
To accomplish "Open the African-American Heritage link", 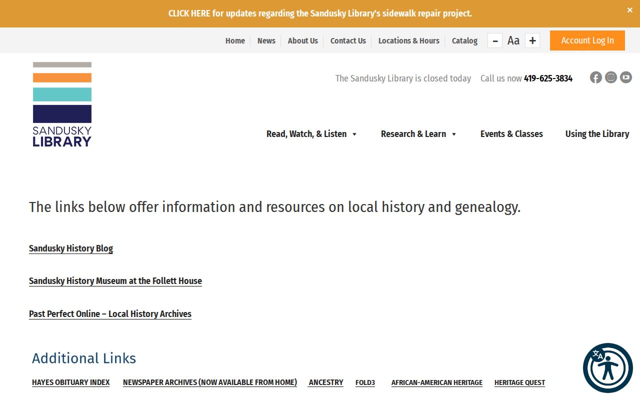I will click(437, 382).
